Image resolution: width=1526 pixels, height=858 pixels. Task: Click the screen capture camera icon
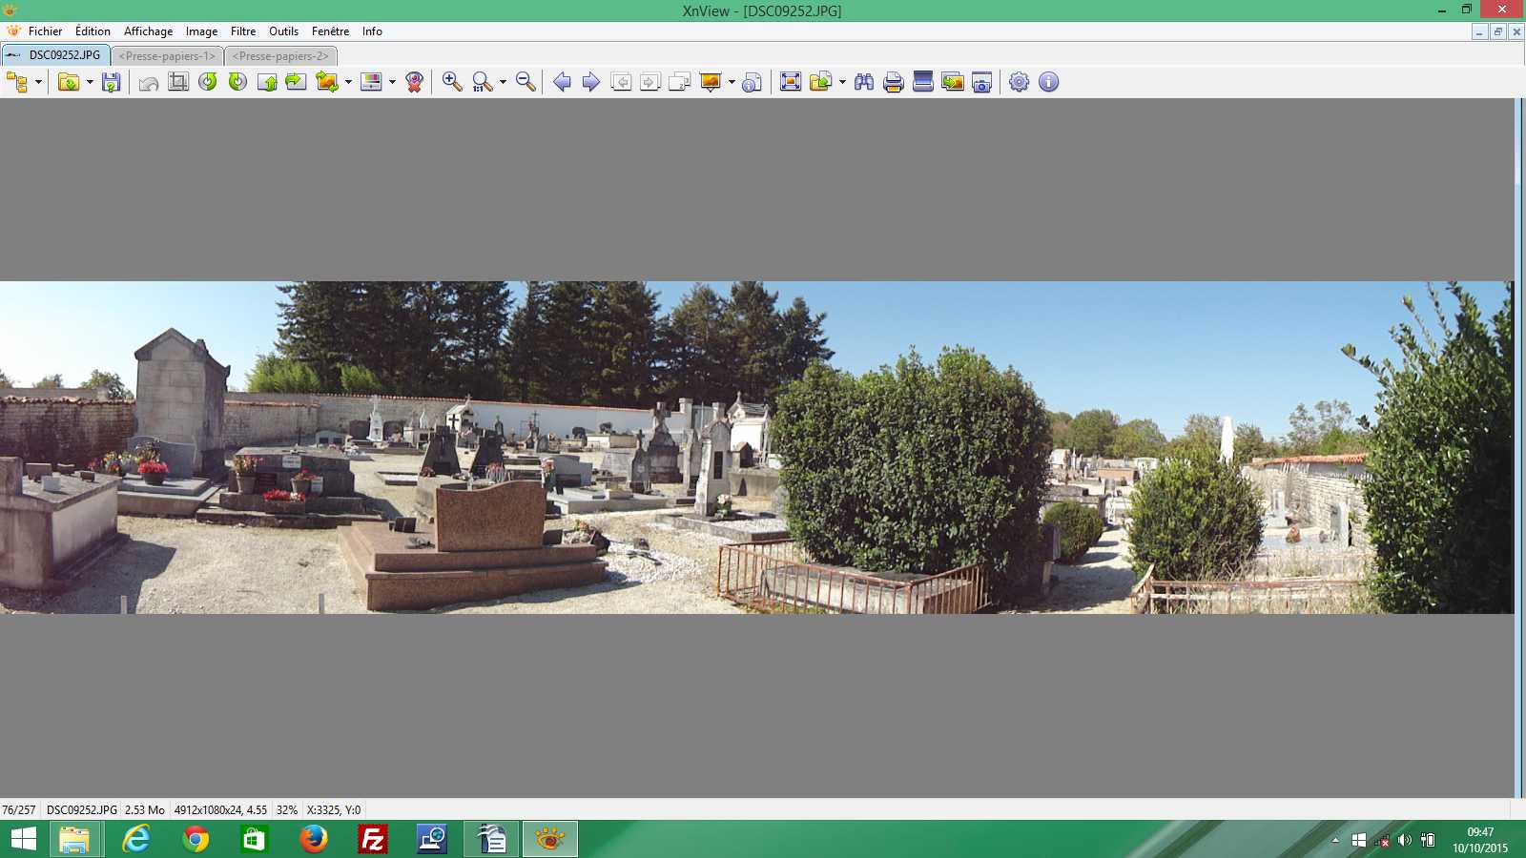click(982, 82)
